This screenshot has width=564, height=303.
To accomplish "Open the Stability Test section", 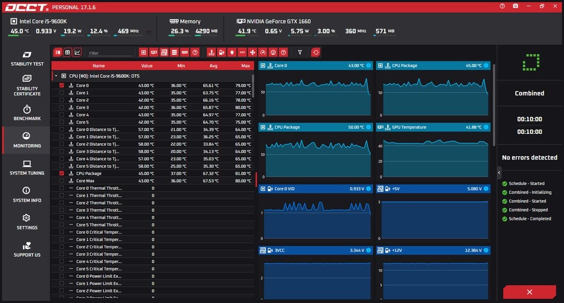I will 27,58.
